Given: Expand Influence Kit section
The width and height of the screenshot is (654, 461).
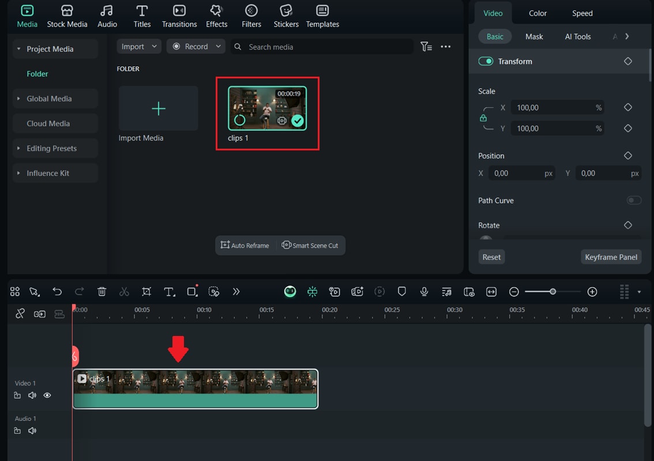Looking at the screenshot, I should 18,173.
